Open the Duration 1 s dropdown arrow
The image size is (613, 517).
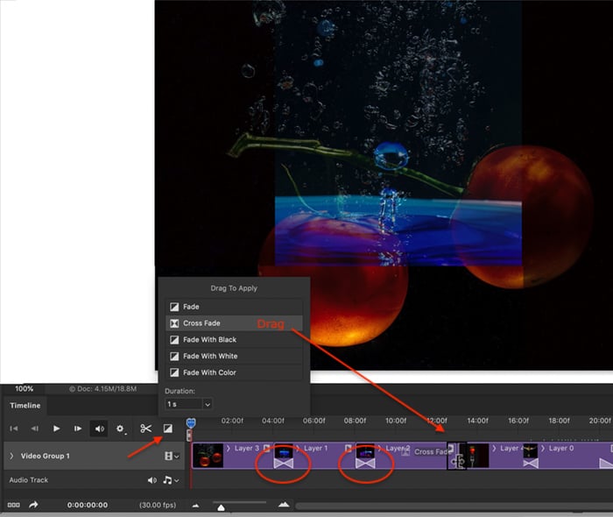(x=208, y=404)
